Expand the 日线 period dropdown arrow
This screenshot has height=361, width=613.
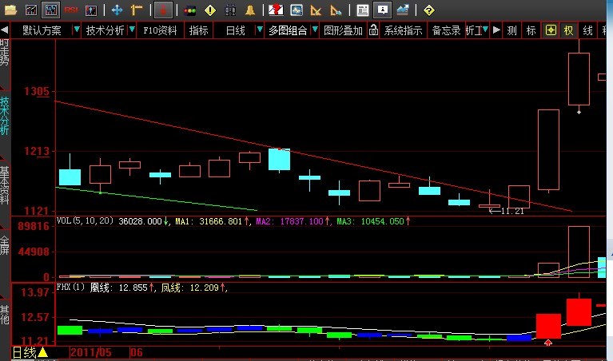[x=259, y=30]
